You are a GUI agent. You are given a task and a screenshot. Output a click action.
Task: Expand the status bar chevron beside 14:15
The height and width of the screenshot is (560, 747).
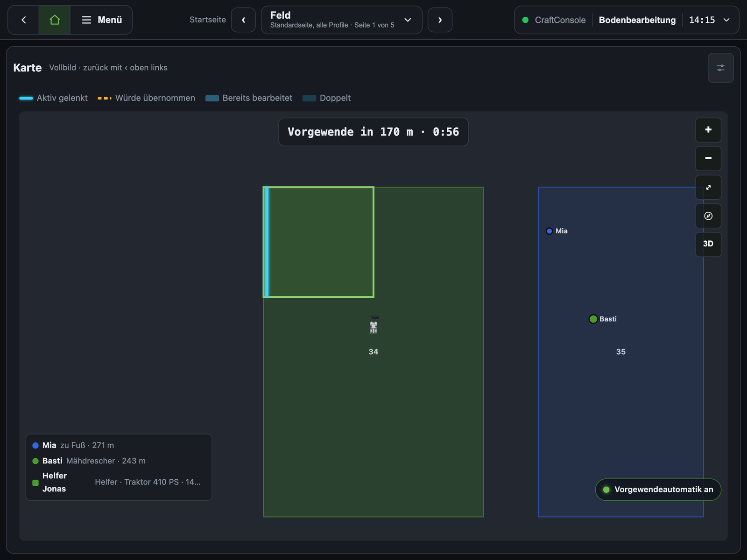coord(726,20)
